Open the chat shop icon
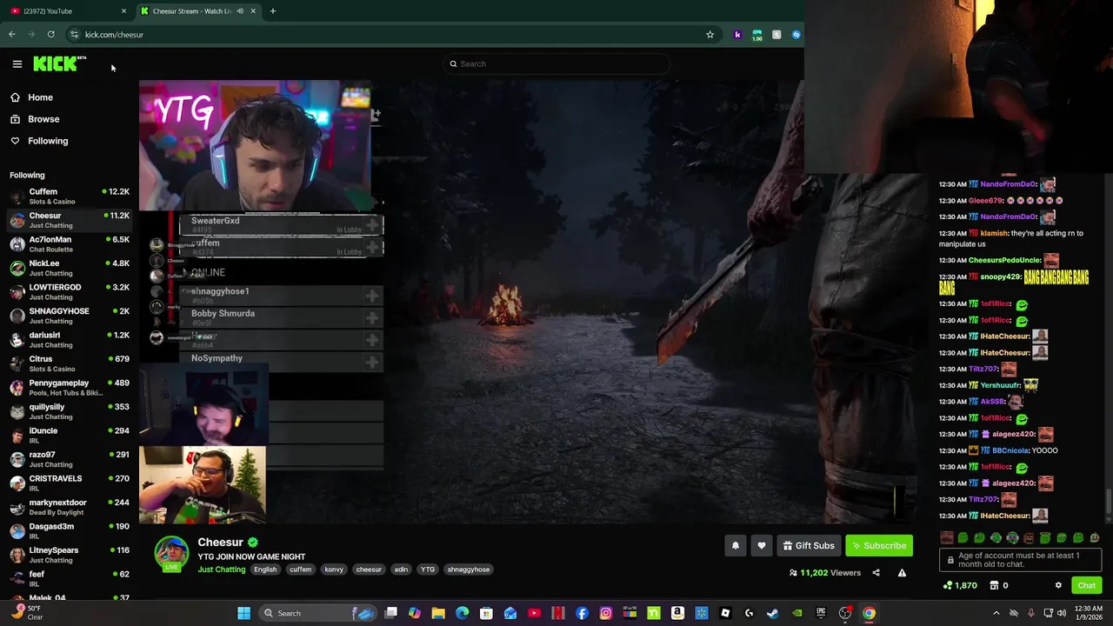Screen dimensions: 1113x626 [994, 585]
